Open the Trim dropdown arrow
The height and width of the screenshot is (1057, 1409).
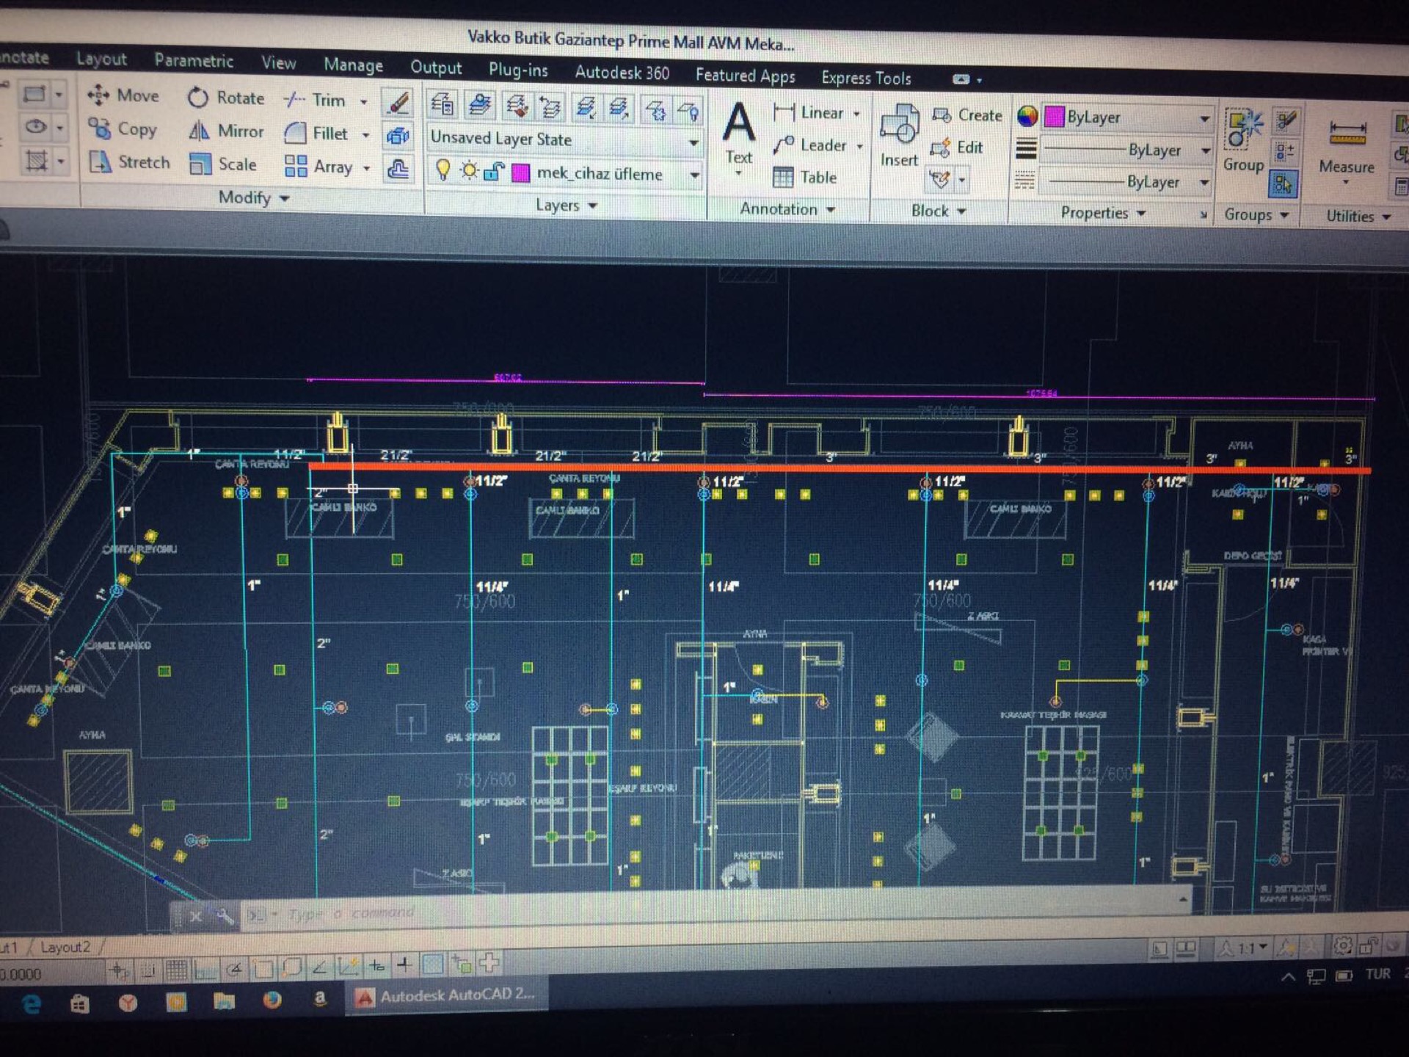click(x=363, y=101)
